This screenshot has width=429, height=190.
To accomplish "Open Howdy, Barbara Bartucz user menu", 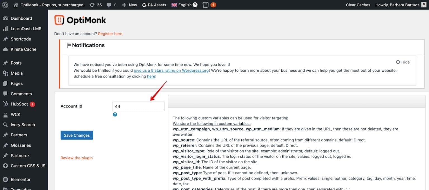I will [x=397, y=5].
